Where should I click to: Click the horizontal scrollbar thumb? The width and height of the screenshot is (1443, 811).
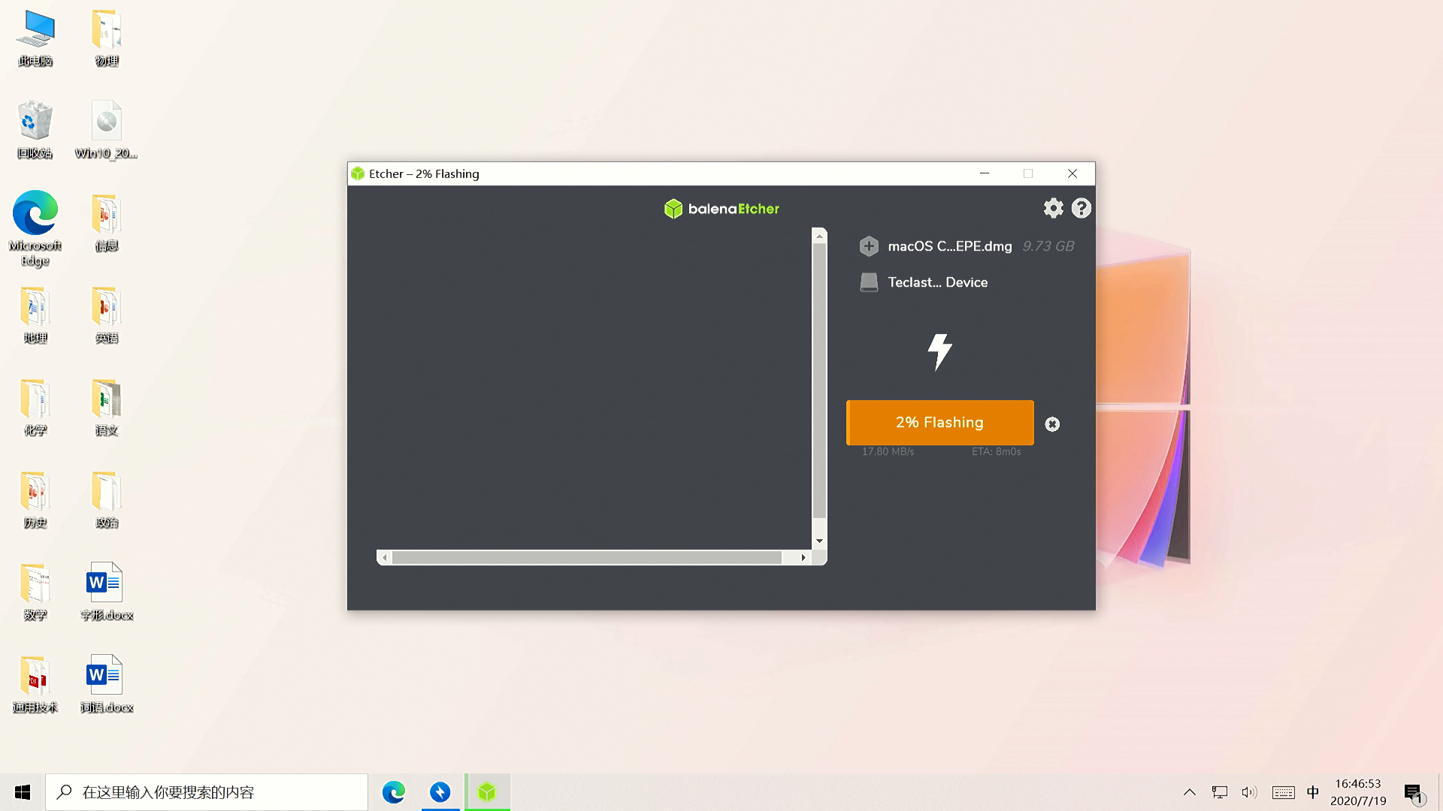pos(587,557)
